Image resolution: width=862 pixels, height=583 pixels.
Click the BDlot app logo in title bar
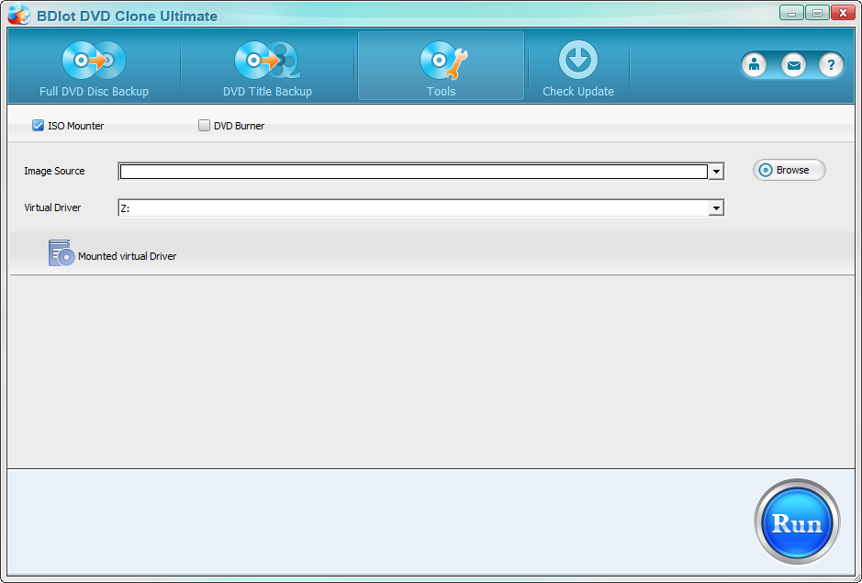tap(18, 15)
